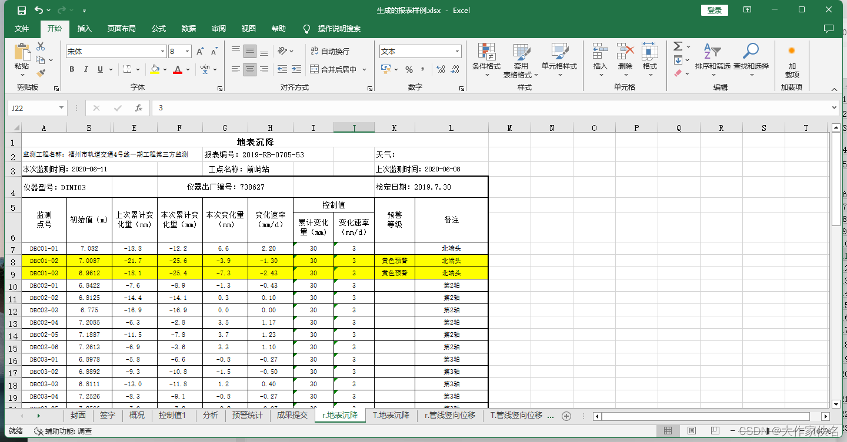Viewport: 847px width, 442px height.
Task: Open the 预警统计 sheet tab
Action: pos(247,415)
